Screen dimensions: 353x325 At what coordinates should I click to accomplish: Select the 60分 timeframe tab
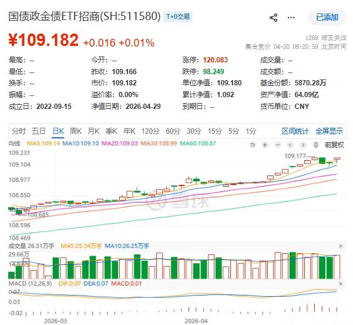coord(173,131)
